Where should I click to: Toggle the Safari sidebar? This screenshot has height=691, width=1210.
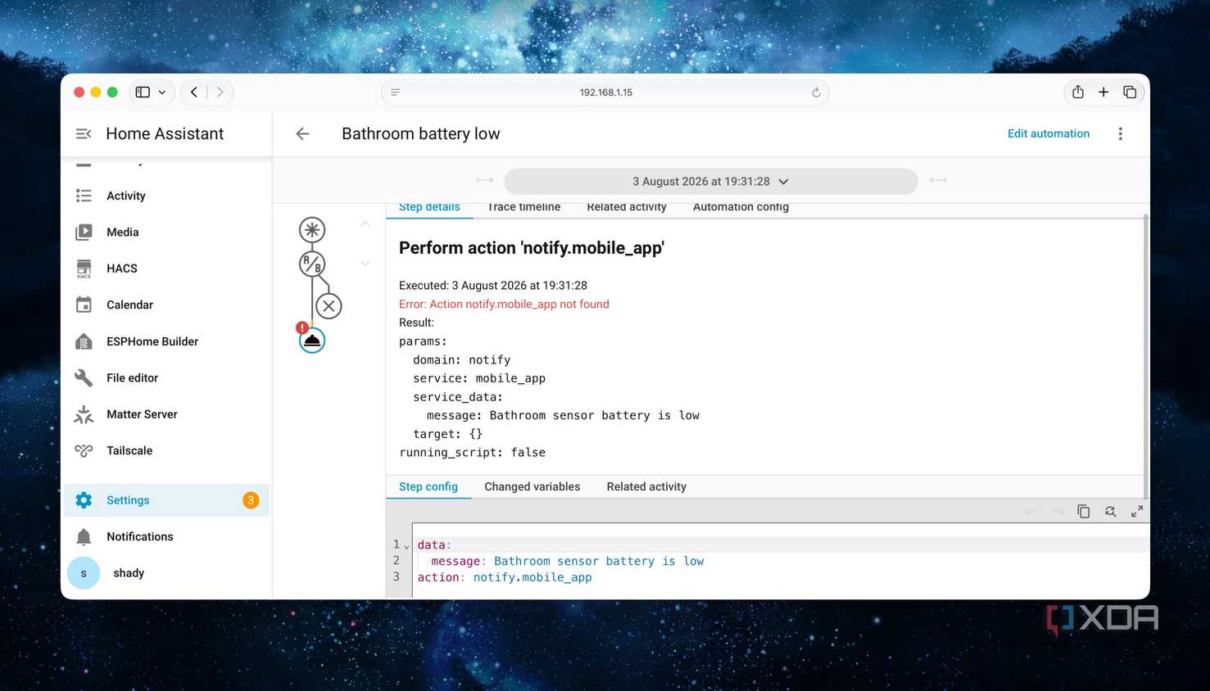(x=143, y=92)
